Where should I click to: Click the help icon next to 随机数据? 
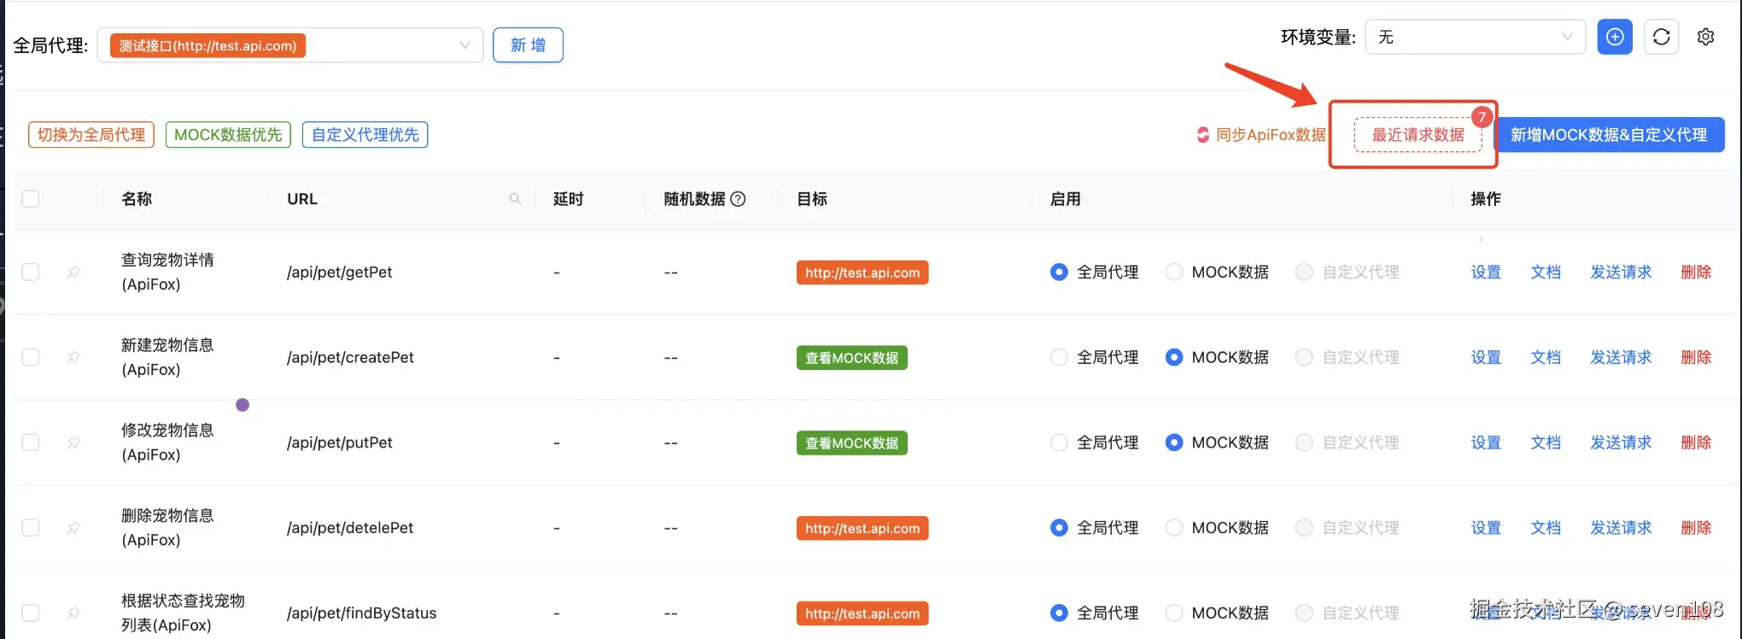739,199
